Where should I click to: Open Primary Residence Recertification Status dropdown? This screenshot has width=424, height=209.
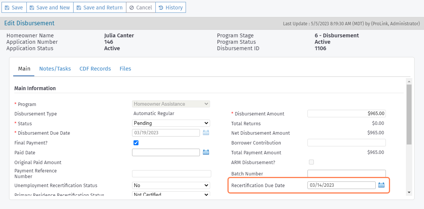pyautogui.click(x=171, y=195)
